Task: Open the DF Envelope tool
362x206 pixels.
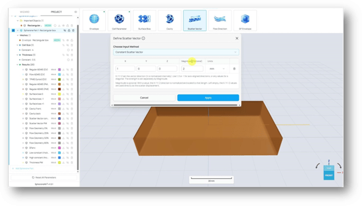Action: 245,21
